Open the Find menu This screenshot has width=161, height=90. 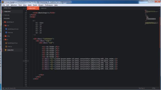click(x=20, y=5)
